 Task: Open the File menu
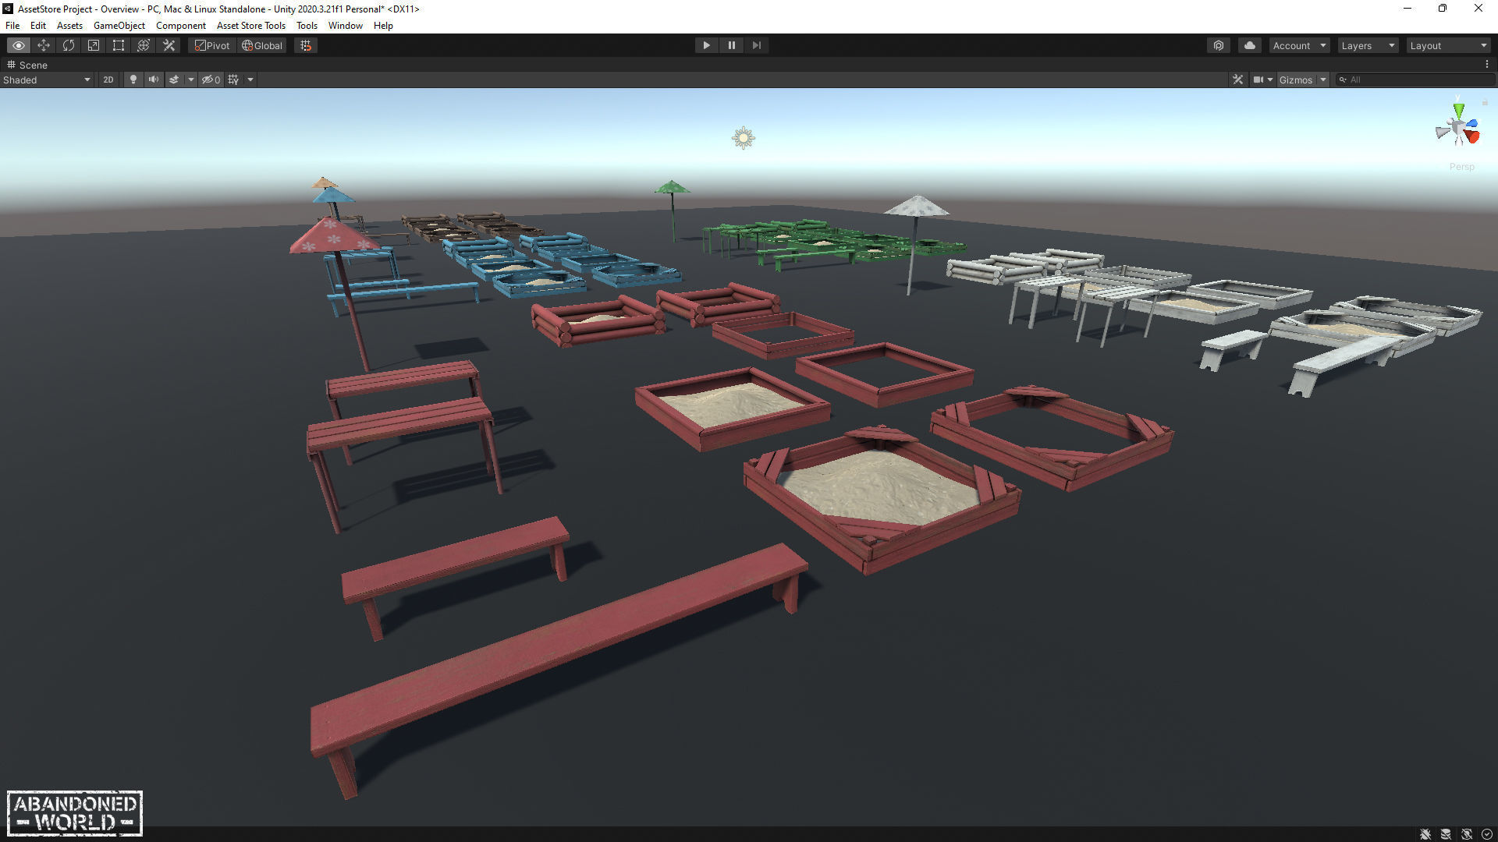pos(12,25)
